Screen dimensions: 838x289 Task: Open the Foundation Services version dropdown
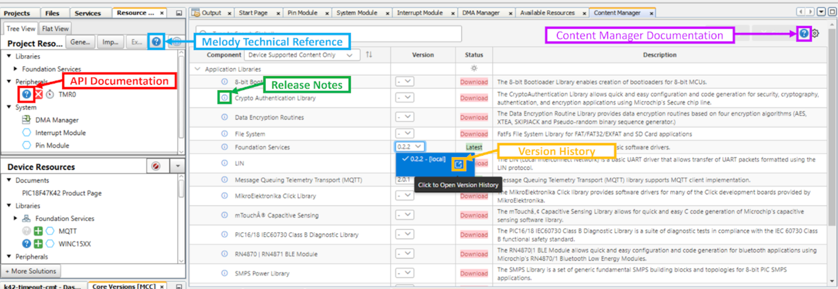click(x=410, y=147)
